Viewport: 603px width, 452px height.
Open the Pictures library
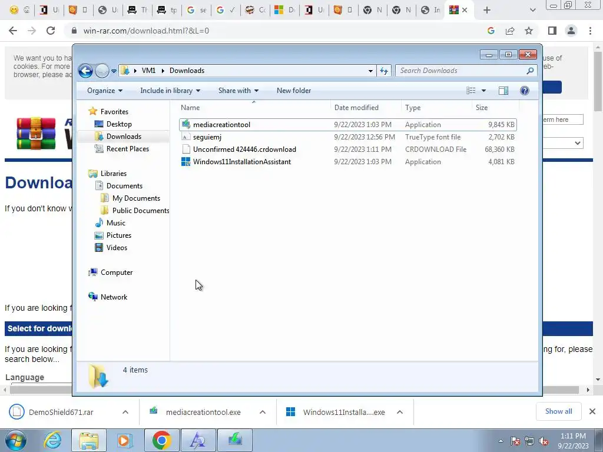pos(119,235)
